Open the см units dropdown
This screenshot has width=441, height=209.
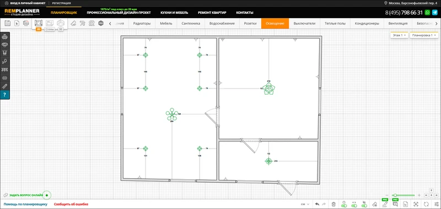[x=305, y=204]
